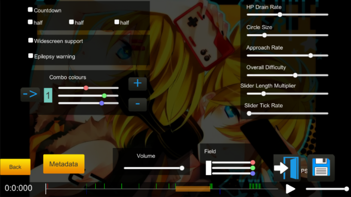Click the 0:0:000 time display

click(19, 188)
